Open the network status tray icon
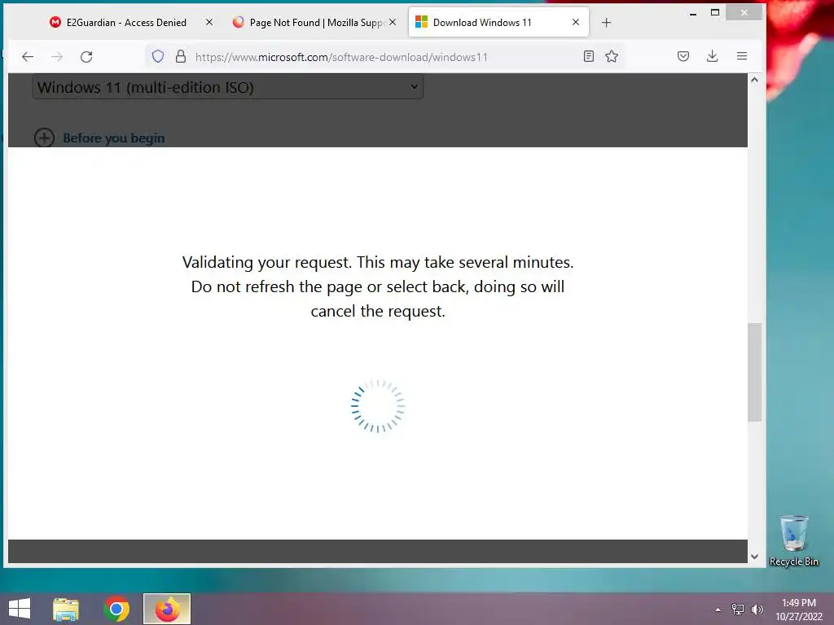834x625 pixels. (737, 610)
